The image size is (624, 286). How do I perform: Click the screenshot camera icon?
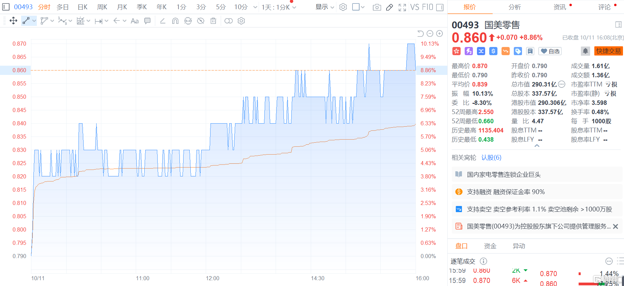click(377, 7)
